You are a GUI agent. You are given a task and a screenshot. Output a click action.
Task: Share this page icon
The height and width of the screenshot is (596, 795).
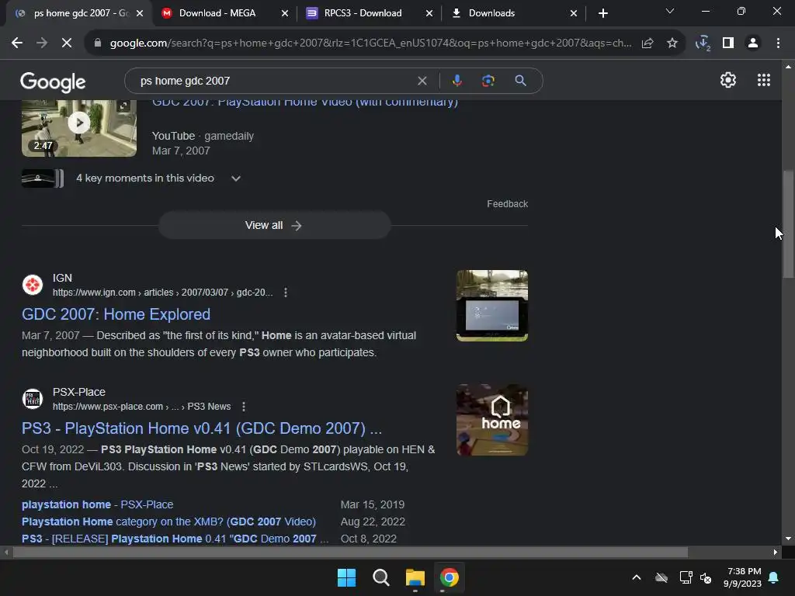pyautogui.click(x=647, y=43)
